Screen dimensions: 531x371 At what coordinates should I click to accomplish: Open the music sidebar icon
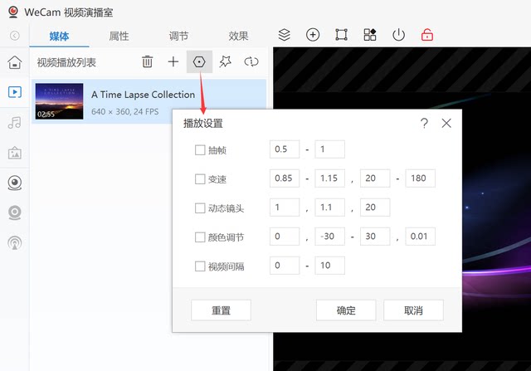click(x=15, y=123)
